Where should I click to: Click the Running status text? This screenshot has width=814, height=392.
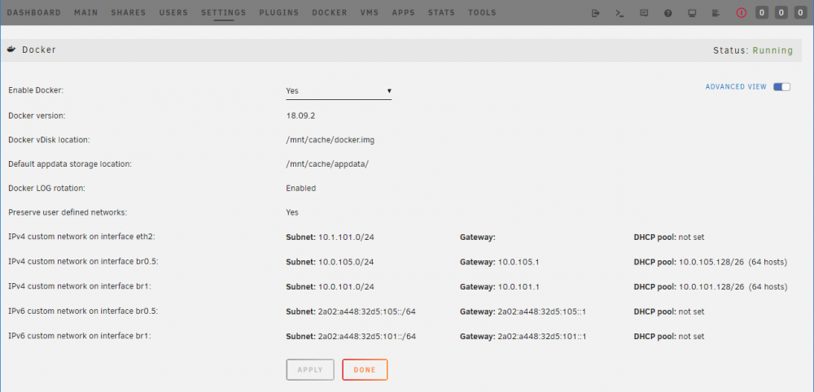pyautogui.click(x=773, y=50)
